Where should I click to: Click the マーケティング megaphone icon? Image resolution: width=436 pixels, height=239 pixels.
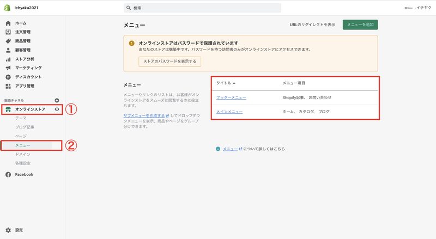[x=8, y=68]
